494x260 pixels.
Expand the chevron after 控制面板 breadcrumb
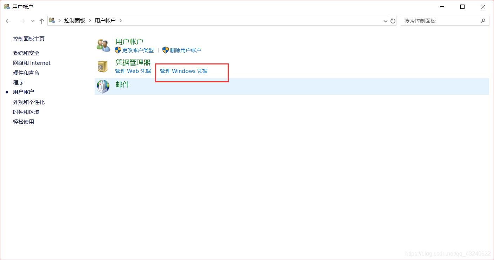coord(90,21)
